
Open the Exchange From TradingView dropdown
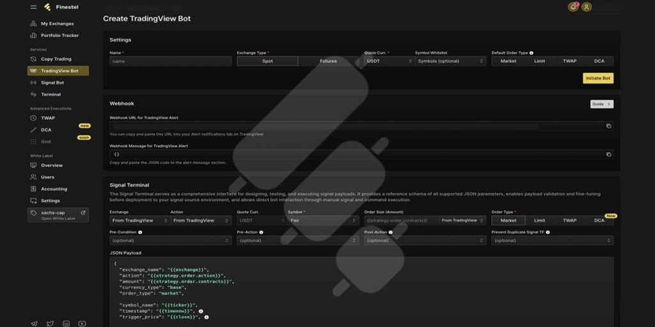[x=139, y=220]
